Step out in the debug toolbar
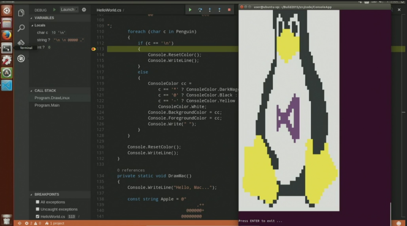The width and height of the screenshot is (407, 226). (220, 10)
